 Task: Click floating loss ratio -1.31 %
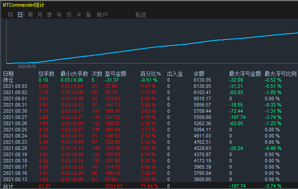(273, 111)
